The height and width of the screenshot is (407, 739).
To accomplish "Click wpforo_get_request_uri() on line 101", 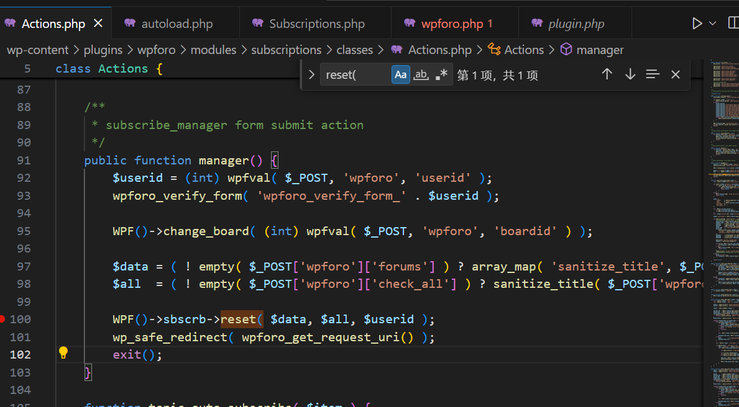I will pyautogui.click(x=328, y=338).
